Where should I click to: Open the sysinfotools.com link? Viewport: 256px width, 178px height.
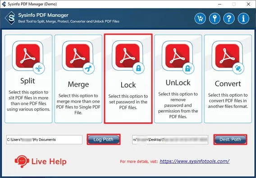(194, 161)
